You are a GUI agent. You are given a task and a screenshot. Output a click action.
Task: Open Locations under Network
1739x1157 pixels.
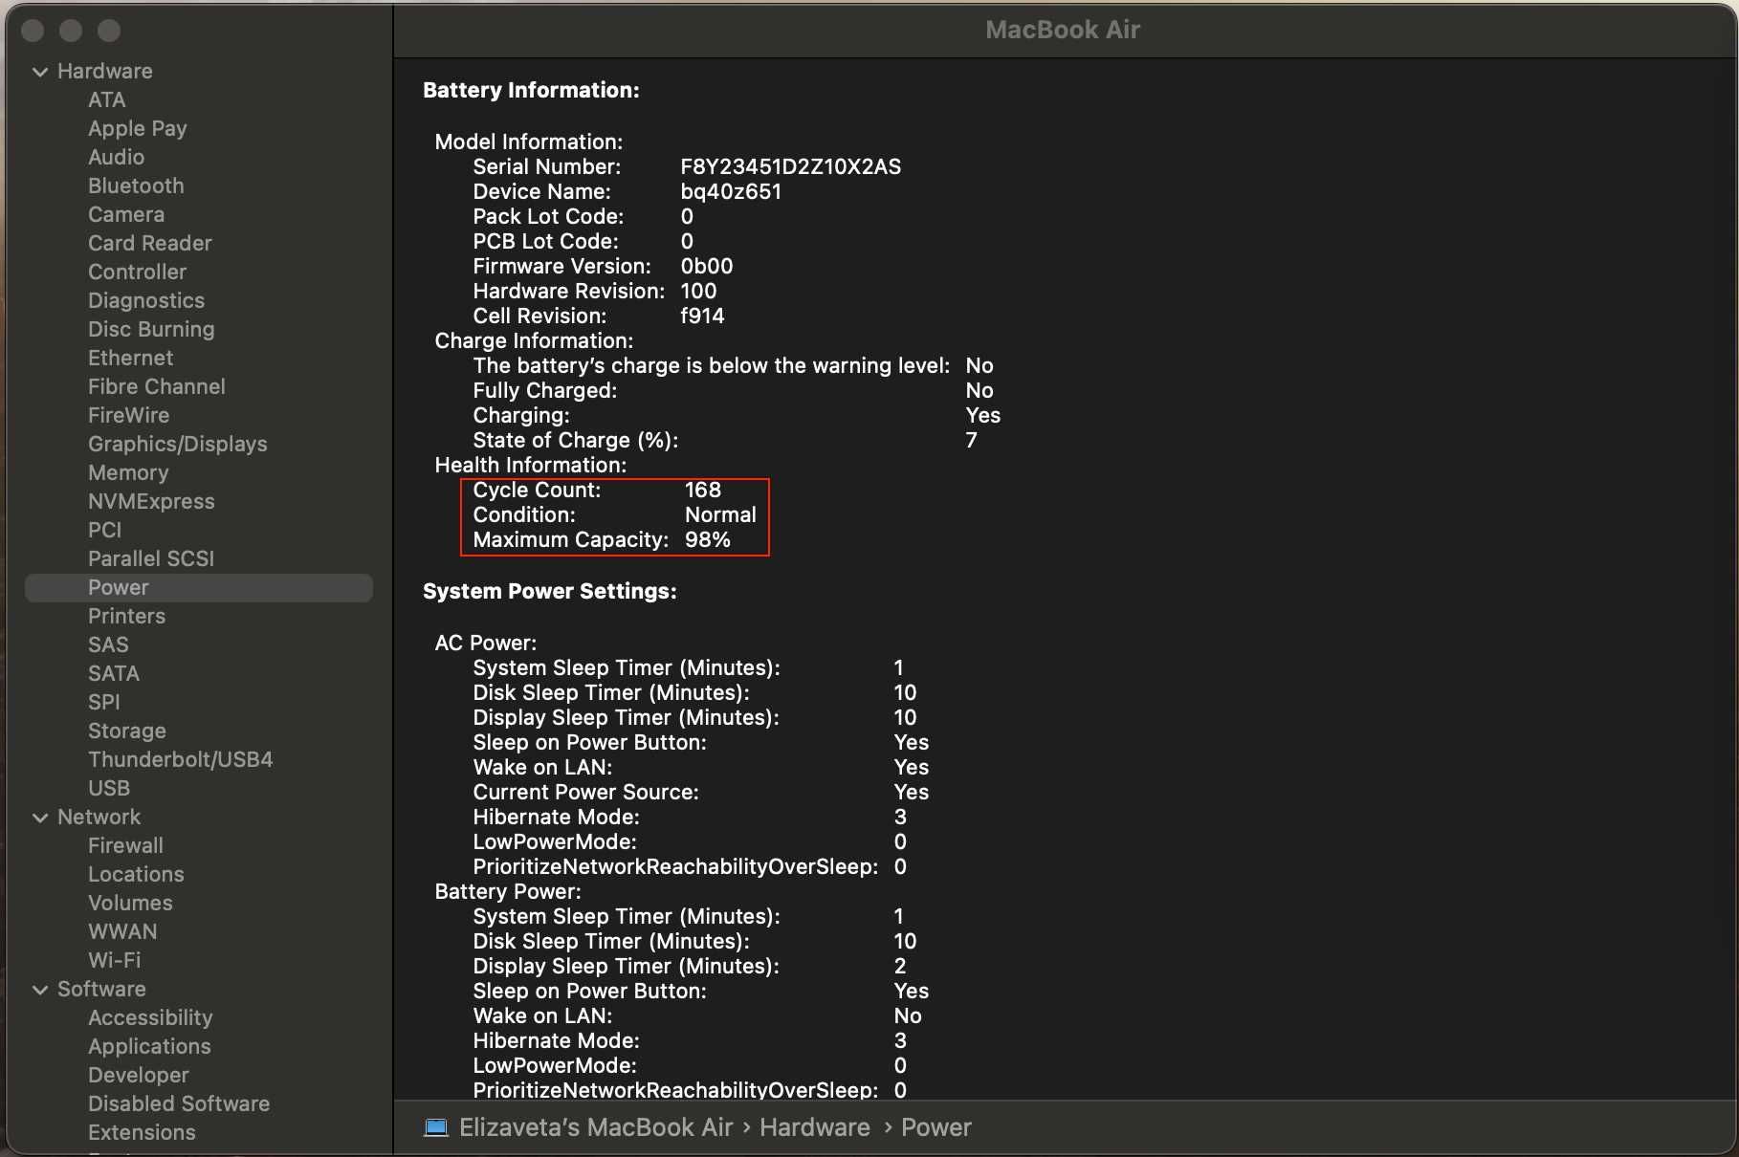click(136, 874)
